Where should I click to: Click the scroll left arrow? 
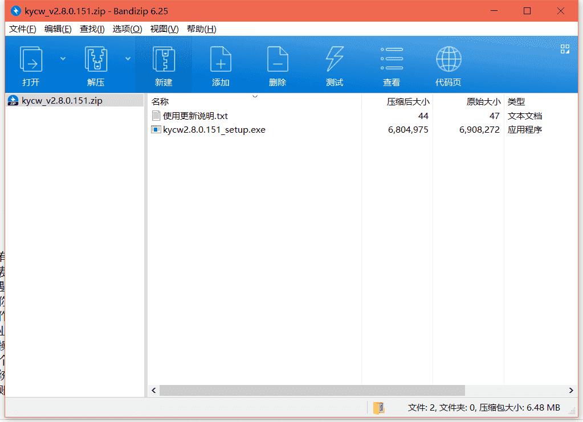pos(153,391)
